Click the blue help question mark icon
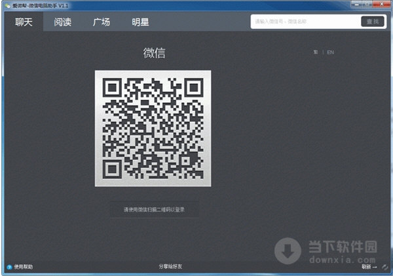This screenshot has height=276, width=393. (9, 267)
